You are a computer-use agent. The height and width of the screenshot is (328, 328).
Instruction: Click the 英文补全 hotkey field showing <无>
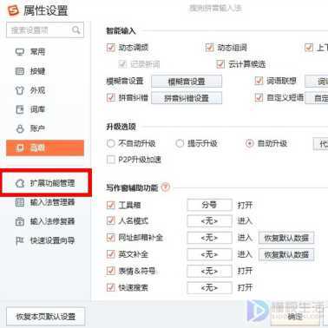[x=209, y=254]
